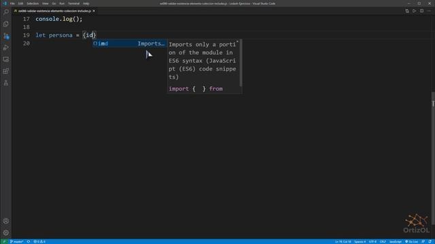Close the open JavaScript file tab
This screenshot has width=435, height=244.
tap(94, 11)
